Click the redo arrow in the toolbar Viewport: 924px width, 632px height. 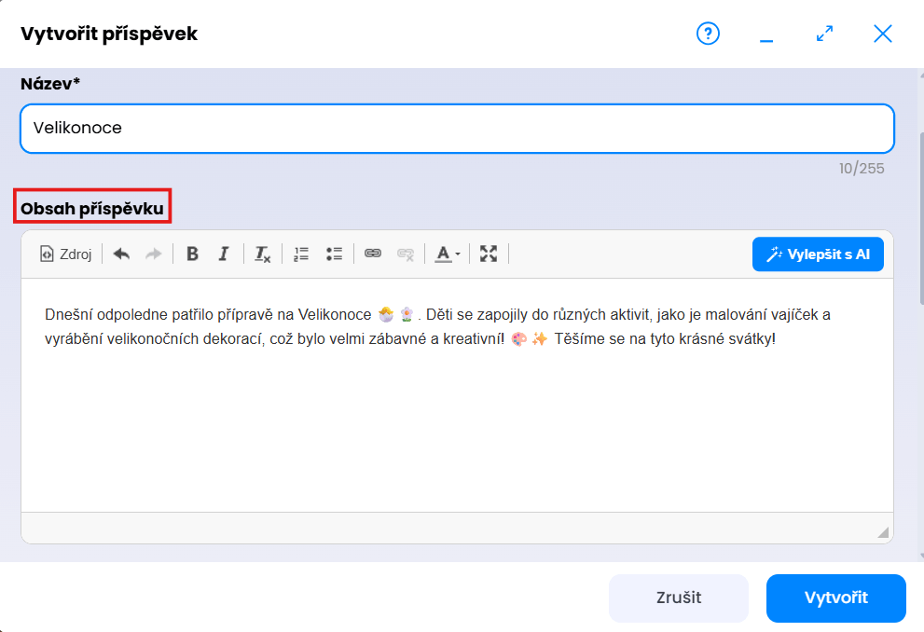153,254
